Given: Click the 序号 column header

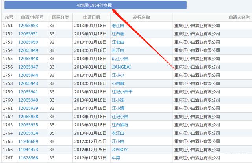Looking at the screenshot, I should coord(9,17).
